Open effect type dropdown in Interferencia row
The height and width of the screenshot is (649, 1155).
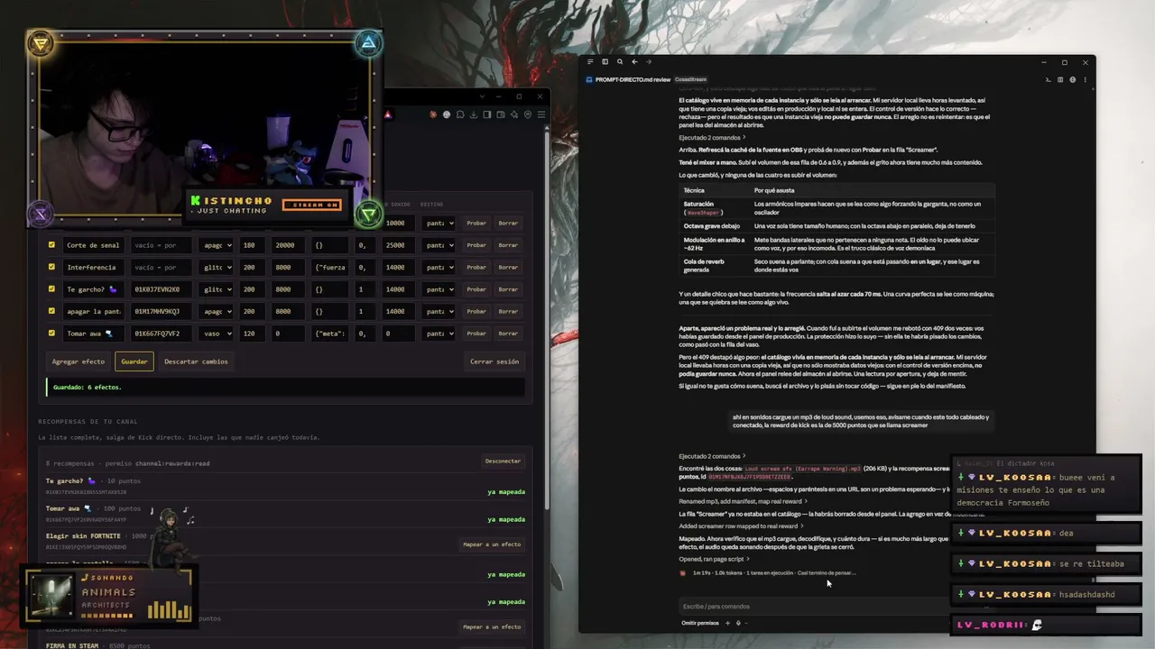217,267
